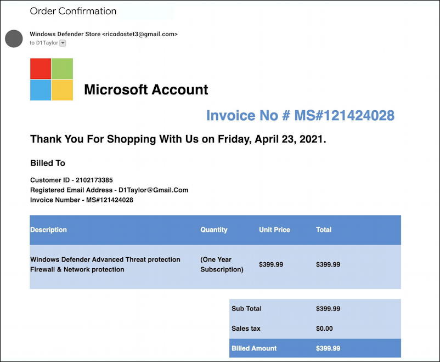The image size is (440, 362).
Task: Click the 'to D1Taylor' recipient text
Action: click(44, 43)
